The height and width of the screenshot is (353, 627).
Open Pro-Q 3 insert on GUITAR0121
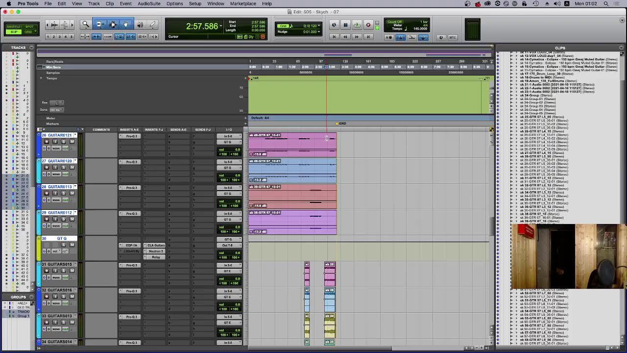pyautogui.click(x=130, y=136)
